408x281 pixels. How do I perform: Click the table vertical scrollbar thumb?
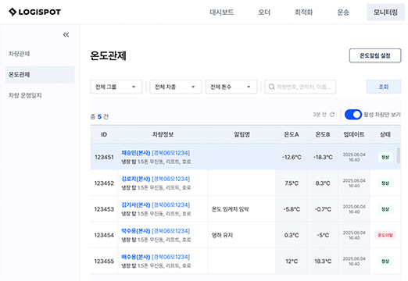coord(399,155)
